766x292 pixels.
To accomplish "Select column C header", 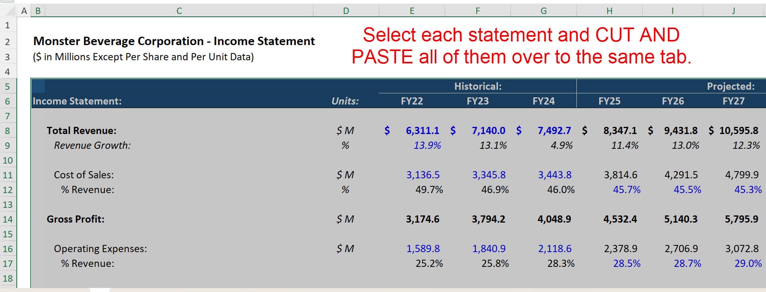I will (x=179, y=11).
